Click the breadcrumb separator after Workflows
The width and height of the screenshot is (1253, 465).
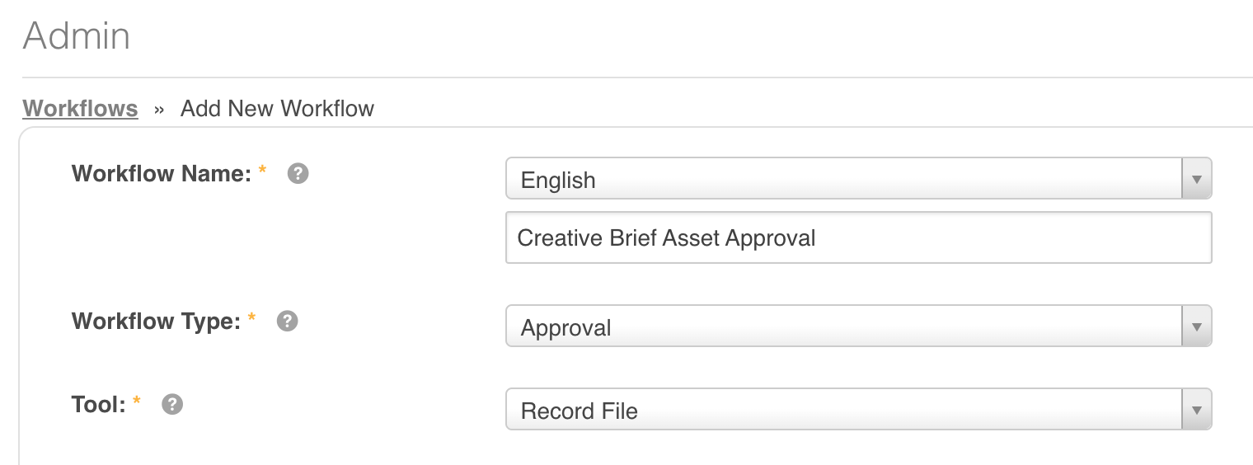click(x=159, y=109)
